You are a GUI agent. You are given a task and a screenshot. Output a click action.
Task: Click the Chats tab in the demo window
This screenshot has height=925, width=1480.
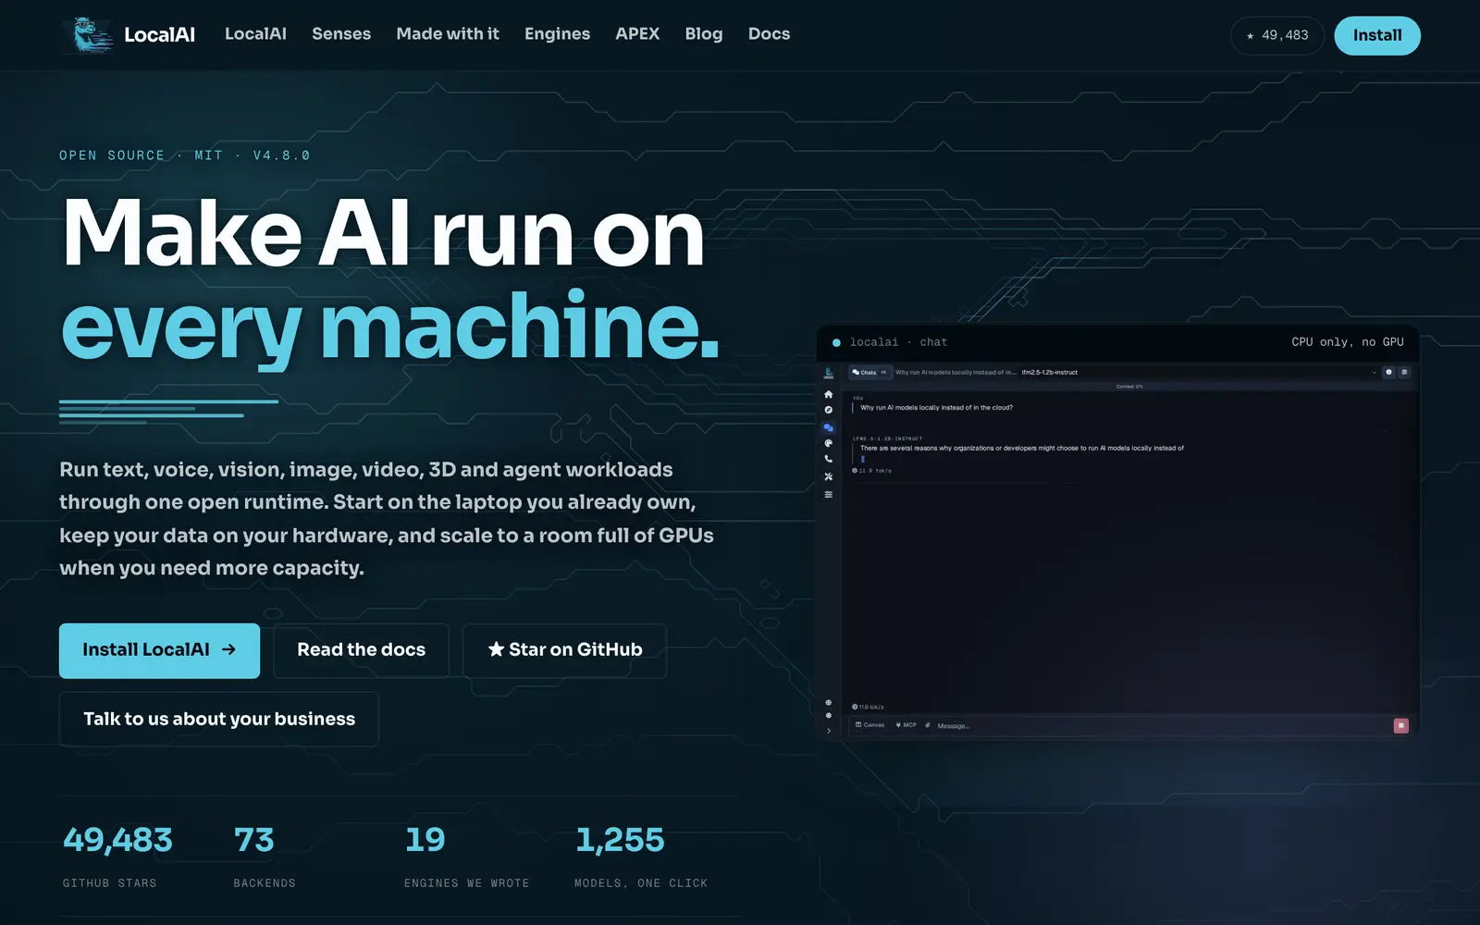pyautogui.click(x=869, y=373)
